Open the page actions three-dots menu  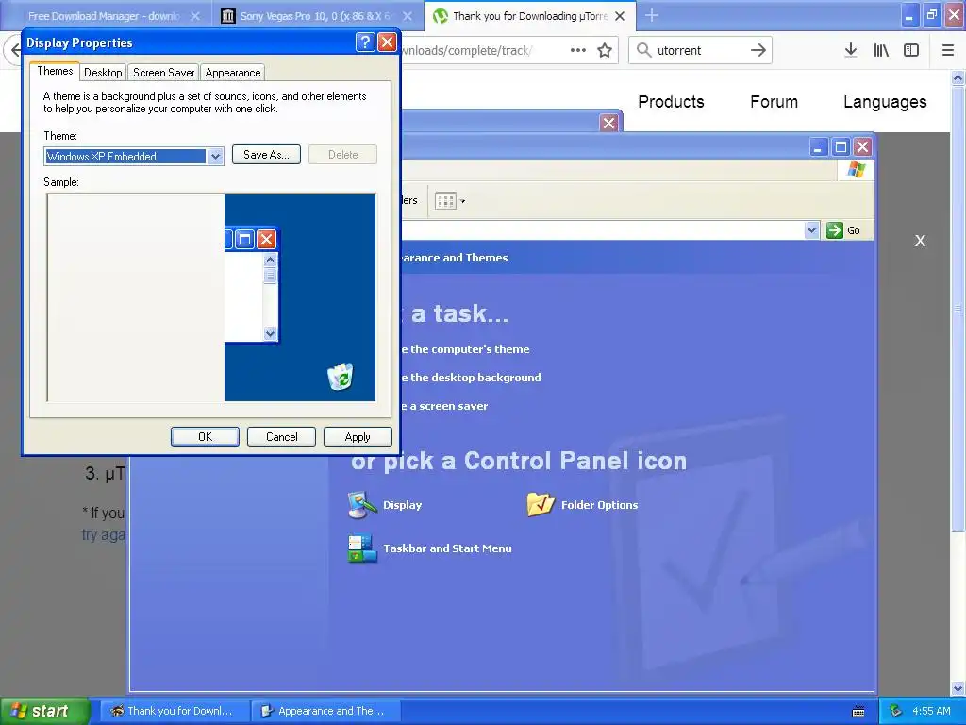pyautogui.click(x=578, y=50)
